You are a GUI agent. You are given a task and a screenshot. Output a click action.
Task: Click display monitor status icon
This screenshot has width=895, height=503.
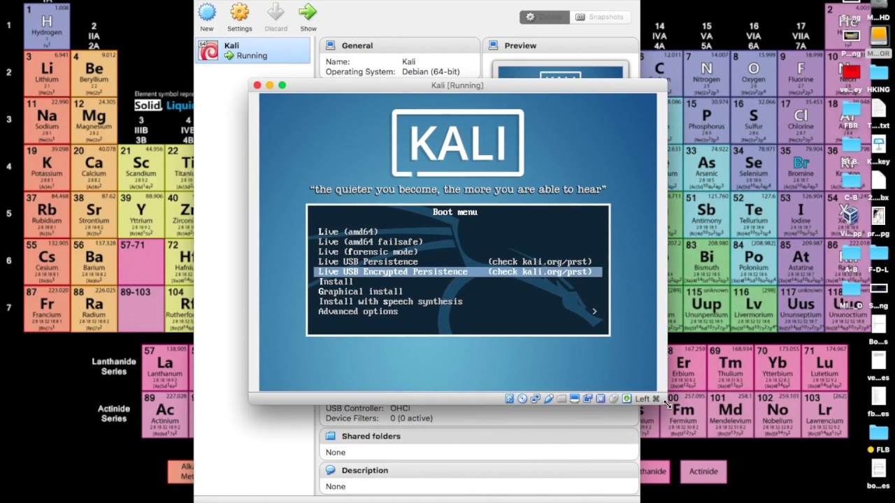tap(575, 398)
